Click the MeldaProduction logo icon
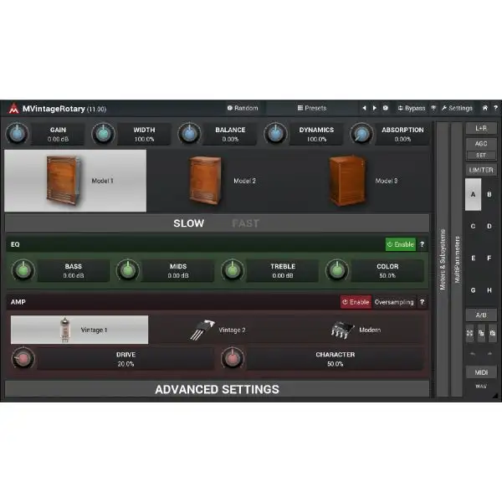 (13, 109)
